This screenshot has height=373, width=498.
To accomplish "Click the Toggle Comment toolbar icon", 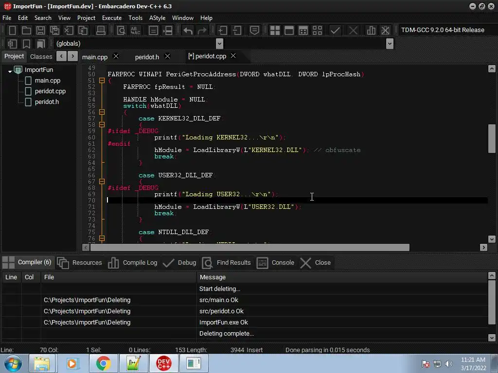I will [254, 31].
